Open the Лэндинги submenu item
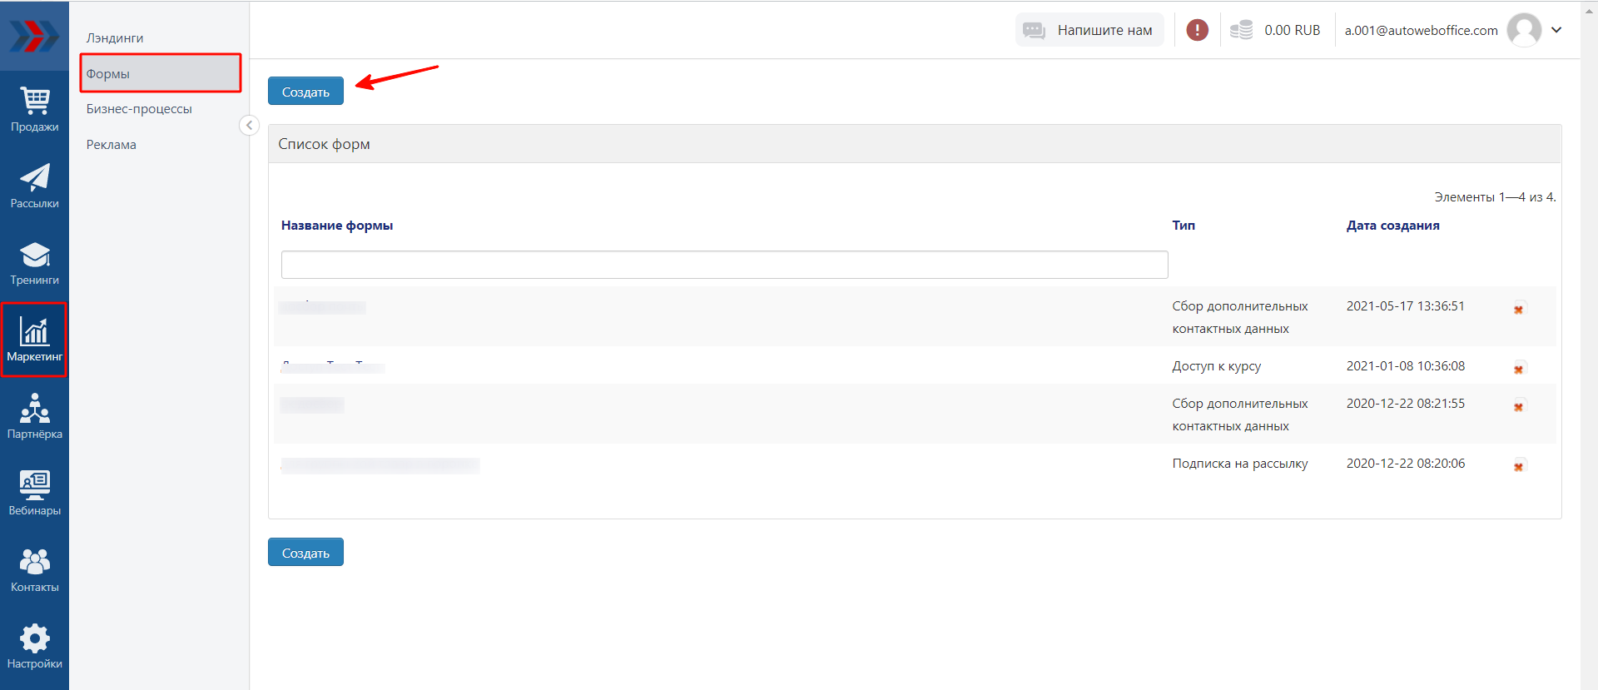 pos(115,38)
